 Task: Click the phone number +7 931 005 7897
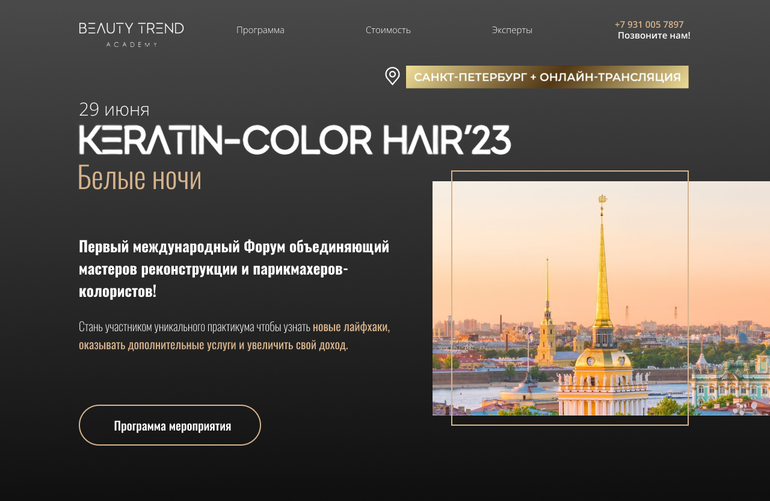(x=649, y=25)
